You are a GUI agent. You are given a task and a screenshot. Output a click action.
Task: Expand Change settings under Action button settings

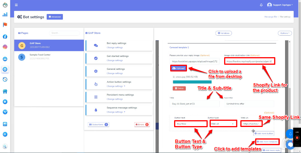(x=116, y=86)
